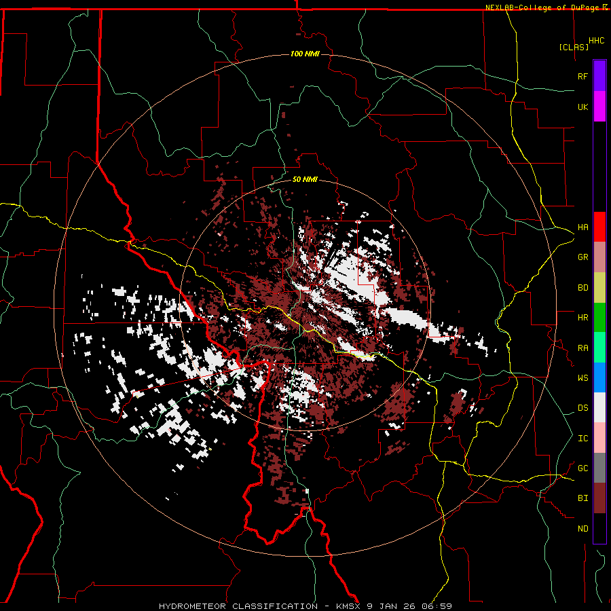The image size is (611, 611).
Task: Click the [CLAS] units label
Action: [574, 47]
